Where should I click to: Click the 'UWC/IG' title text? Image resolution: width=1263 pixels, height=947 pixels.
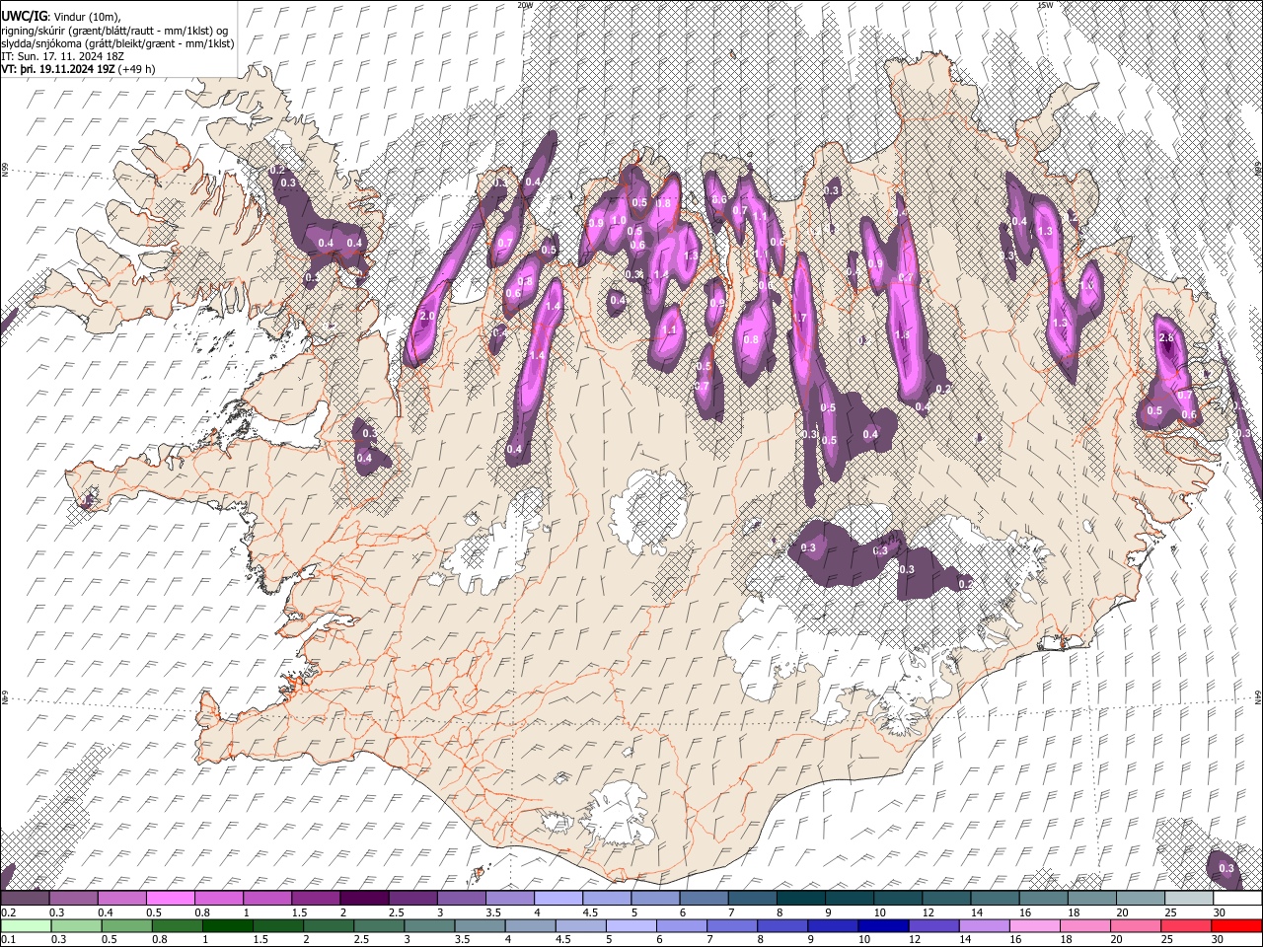(x=23, y=16)
